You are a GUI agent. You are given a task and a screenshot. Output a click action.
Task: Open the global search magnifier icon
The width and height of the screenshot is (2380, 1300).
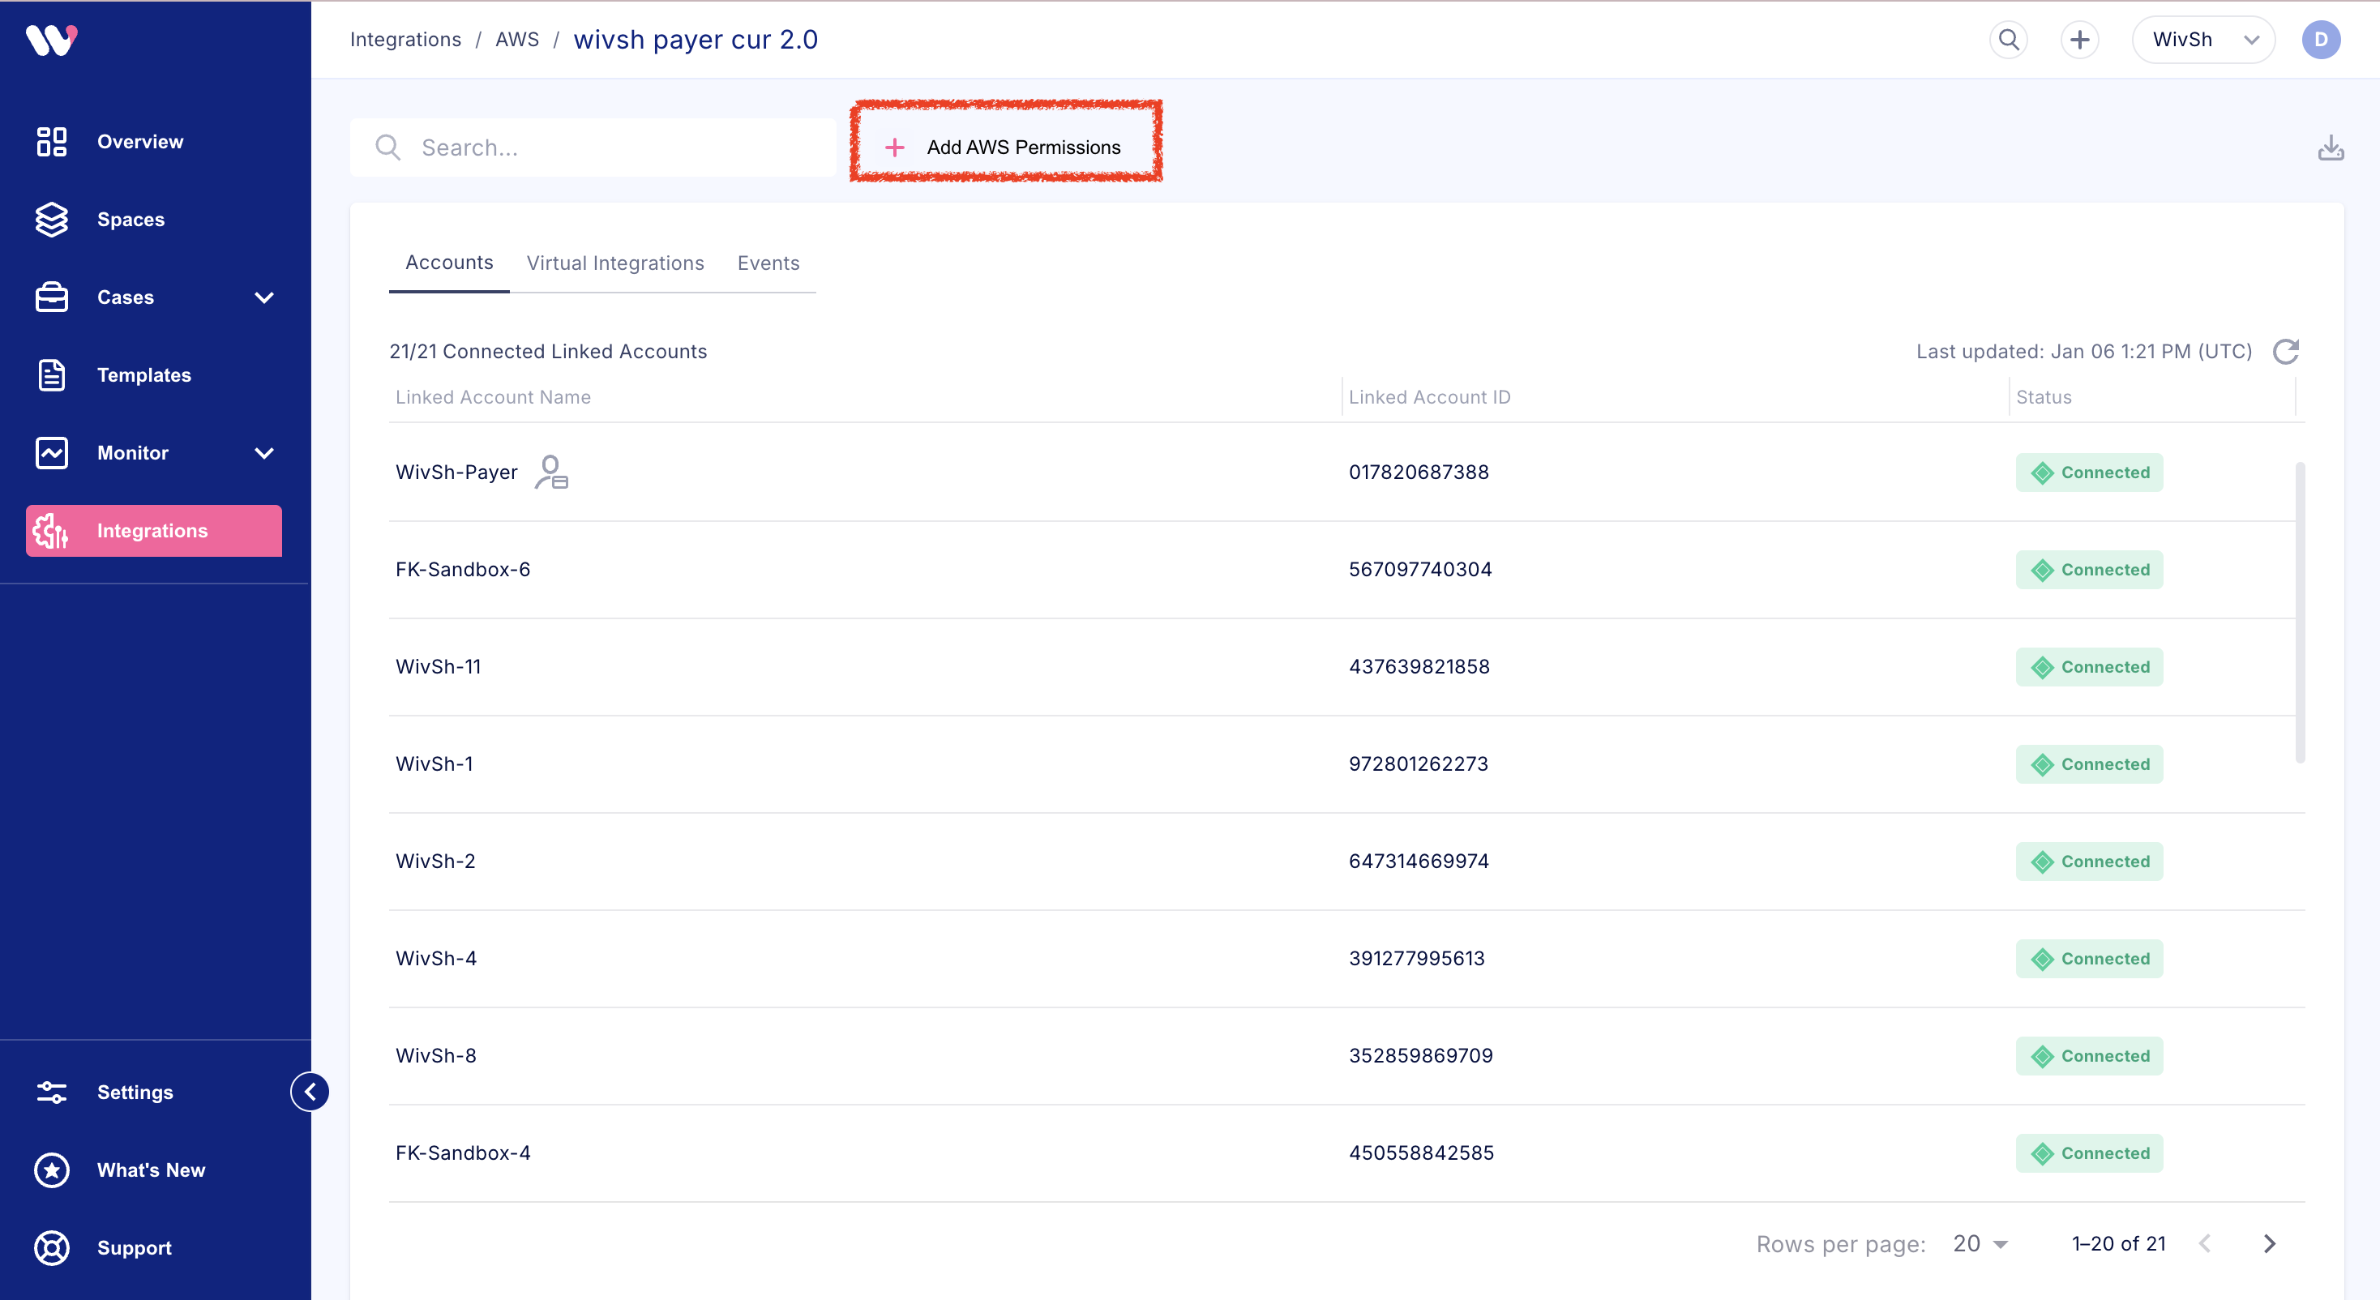coord(2009,40)
